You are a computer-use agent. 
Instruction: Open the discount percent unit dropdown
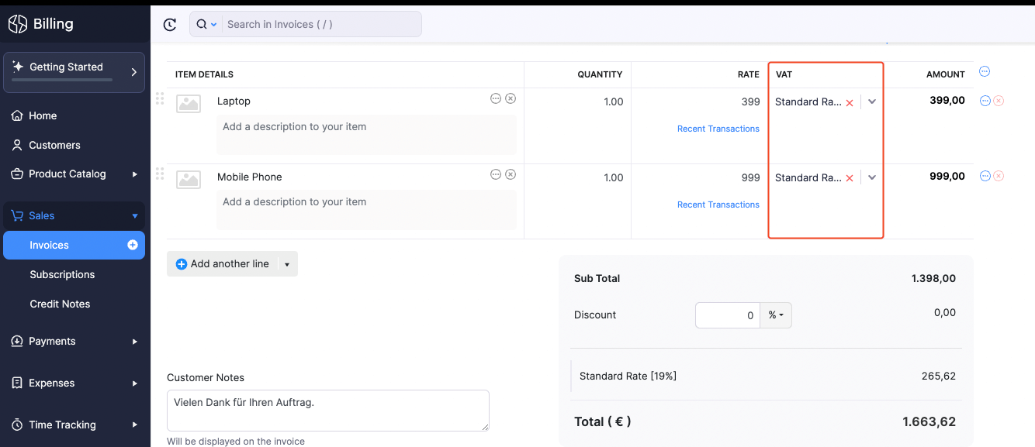click(x=775, y=315)
